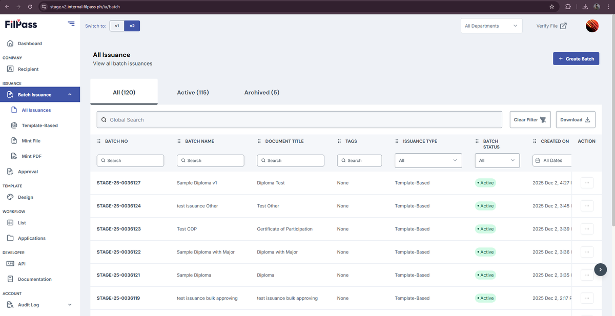Open Issuance Type filter dropdown
The width and height of the screenshot is (615, 316).
click(428, 160)
